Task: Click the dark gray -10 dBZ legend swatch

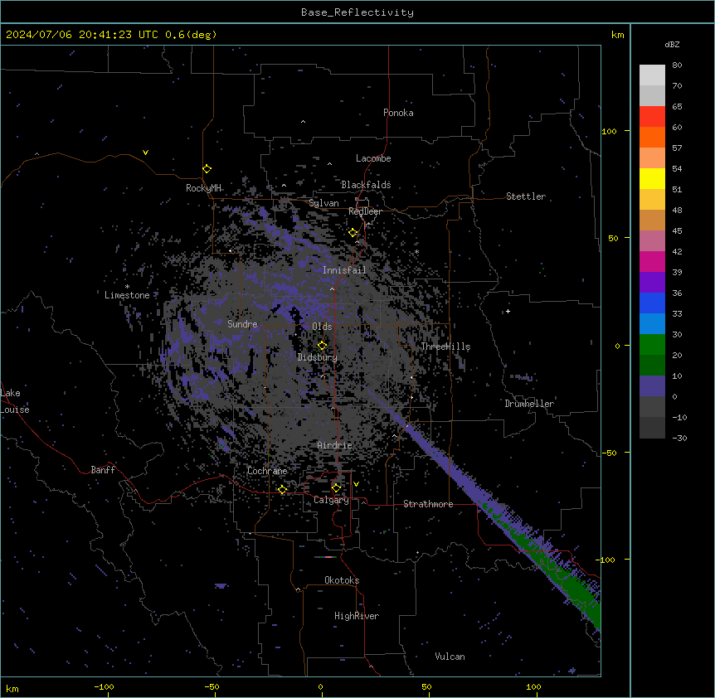Action: (652, 428)
